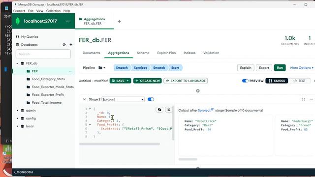Click Food_Total_Income folder icon
The width and height of the screenshot is (315, 177).
29,103
